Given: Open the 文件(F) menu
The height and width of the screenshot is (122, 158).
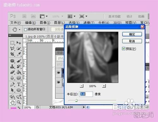Looking at the screenshot, I should click(15, 23).
